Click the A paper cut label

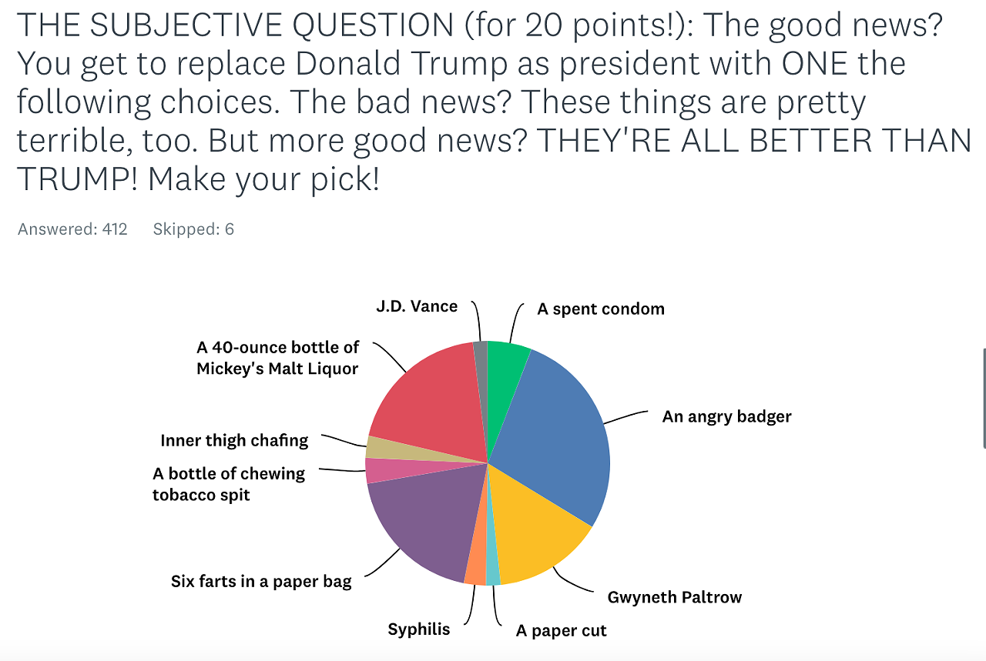[x=562, y=631]
